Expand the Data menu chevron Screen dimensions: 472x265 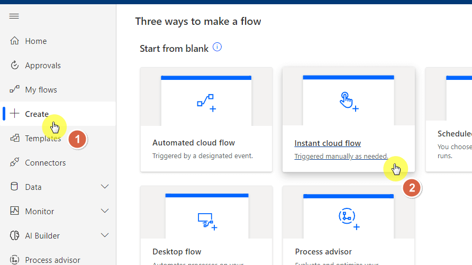click(x=105, y=187)
